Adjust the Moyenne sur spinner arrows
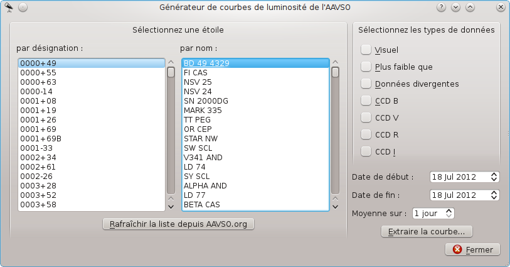This screenshot has width=510, height=267. 448,213
